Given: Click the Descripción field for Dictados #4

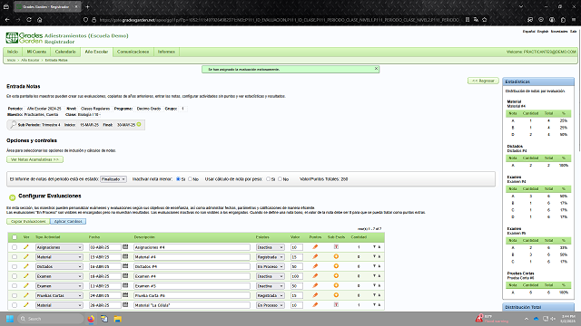Looking at the screenshot, I should pyautogui.click(x=192, y=266).
